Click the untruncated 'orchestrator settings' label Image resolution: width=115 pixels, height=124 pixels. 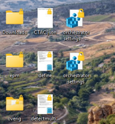(x=76, y=79)
